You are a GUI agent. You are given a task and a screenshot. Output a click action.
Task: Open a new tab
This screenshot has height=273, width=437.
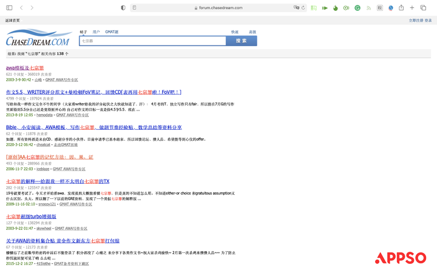tap(412, 8)
